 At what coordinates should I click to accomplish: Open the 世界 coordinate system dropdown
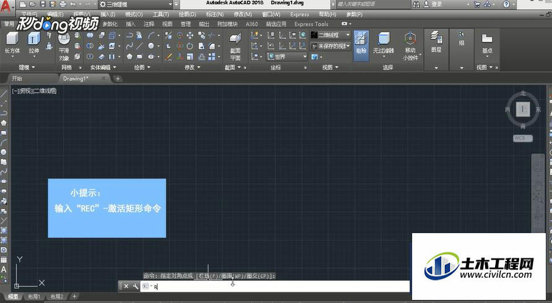[x=287, y=57]
